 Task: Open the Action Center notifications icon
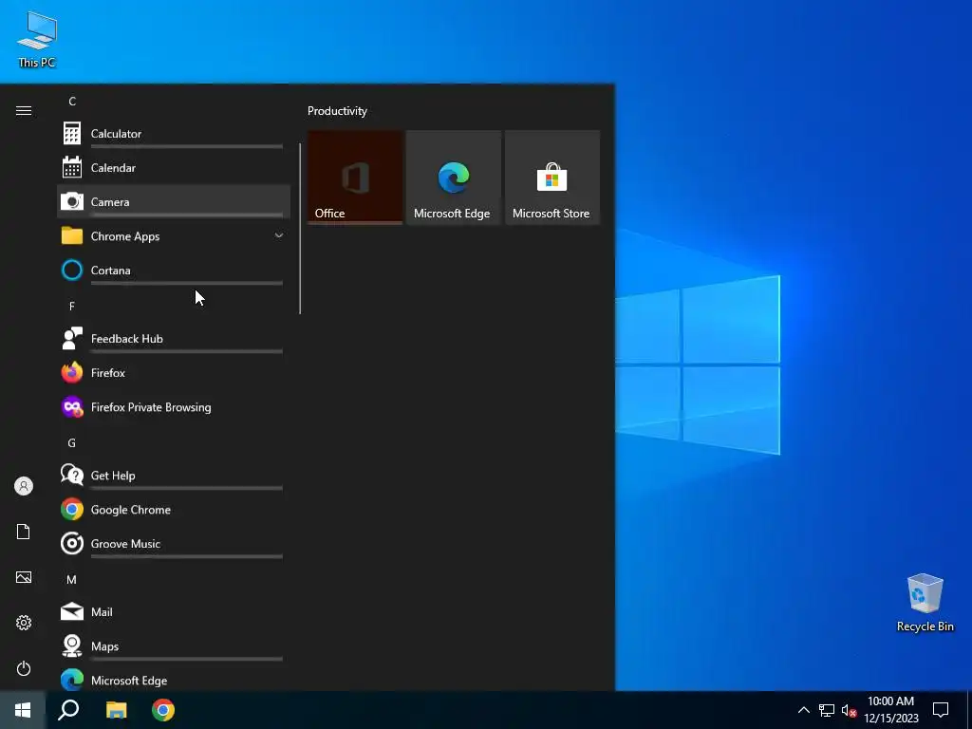click(941, 710)
